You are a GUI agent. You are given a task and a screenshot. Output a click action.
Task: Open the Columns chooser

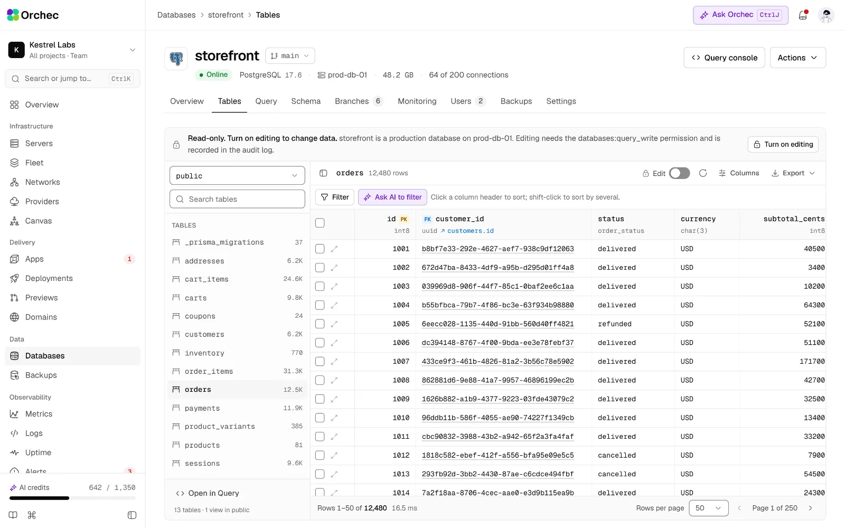[739, 173]
